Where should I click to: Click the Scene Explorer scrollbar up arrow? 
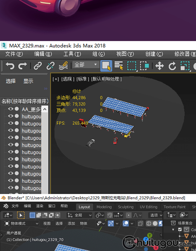[x=45, y=109]
